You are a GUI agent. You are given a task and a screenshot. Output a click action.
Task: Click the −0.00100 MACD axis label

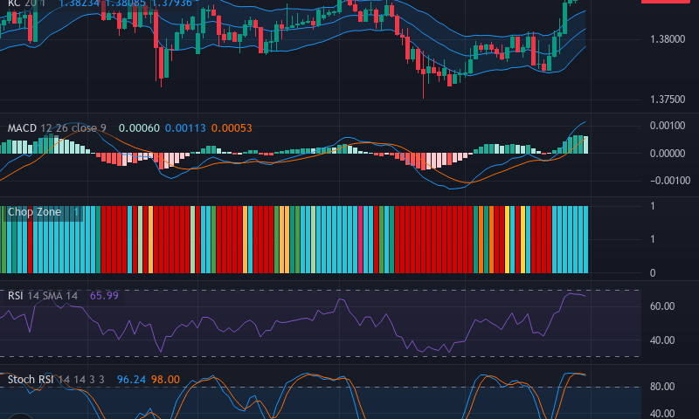[x=670, y=181]
